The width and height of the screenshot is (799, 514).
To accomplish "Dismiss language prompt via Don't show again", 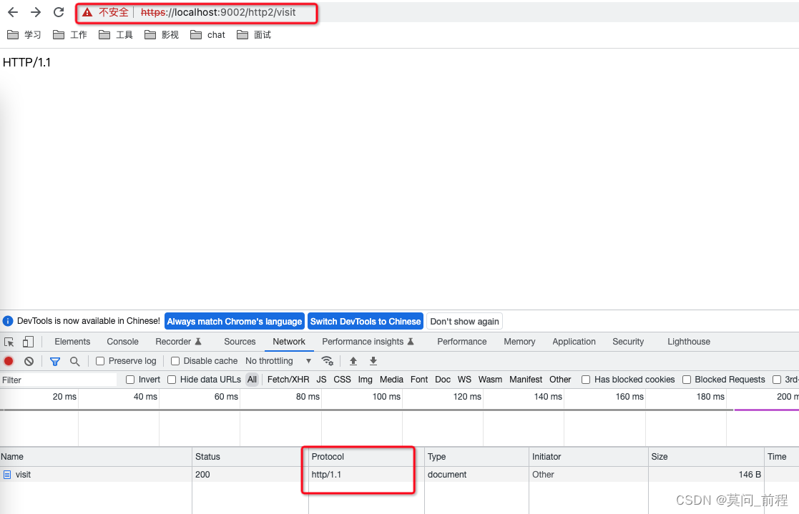I will click(464, 321).
